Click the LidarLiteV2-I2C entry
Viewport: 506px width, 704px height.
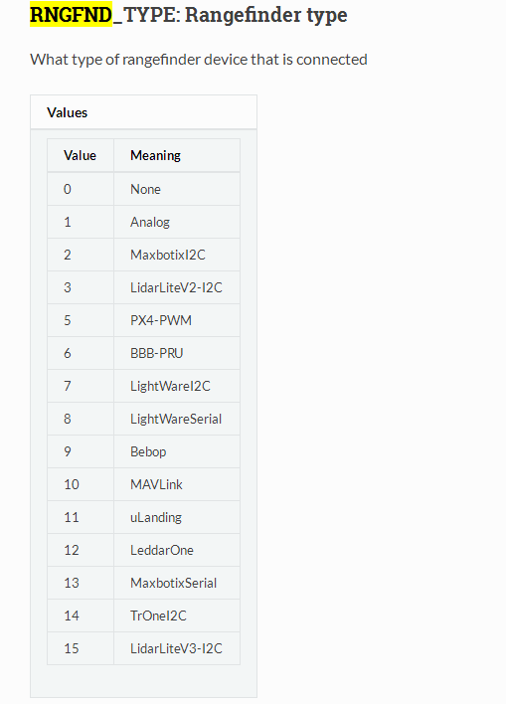[x=177, y=287]
